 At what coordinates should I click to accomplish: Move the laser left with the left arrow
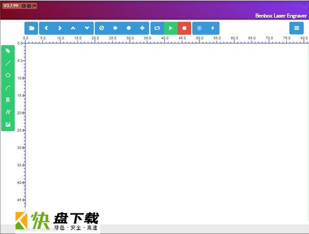tap(46, 28)
